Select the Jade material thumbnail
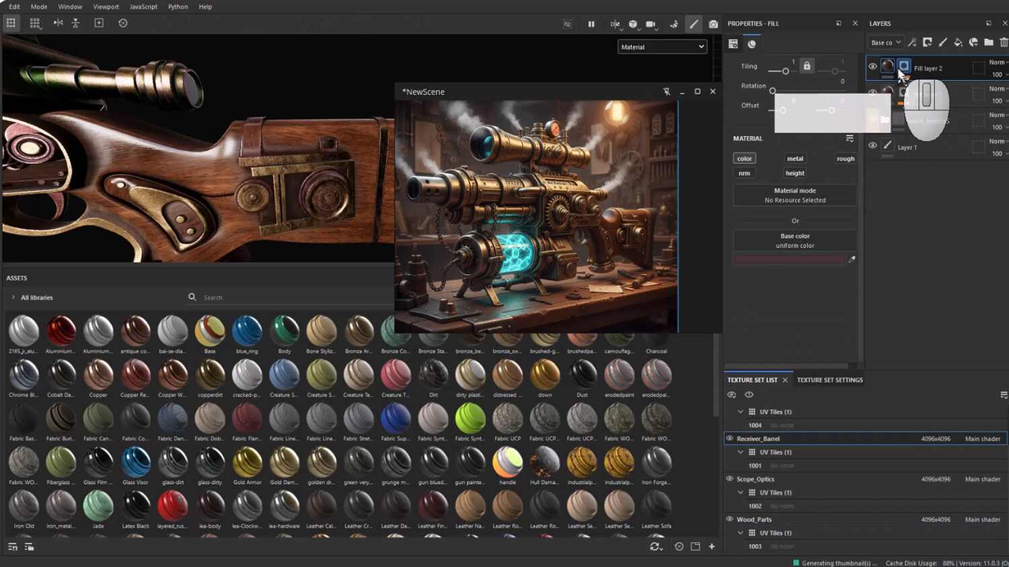Image resolution: width=1009 pixels, height=567 pixels. pyautogui.click(x=98, y=506)
